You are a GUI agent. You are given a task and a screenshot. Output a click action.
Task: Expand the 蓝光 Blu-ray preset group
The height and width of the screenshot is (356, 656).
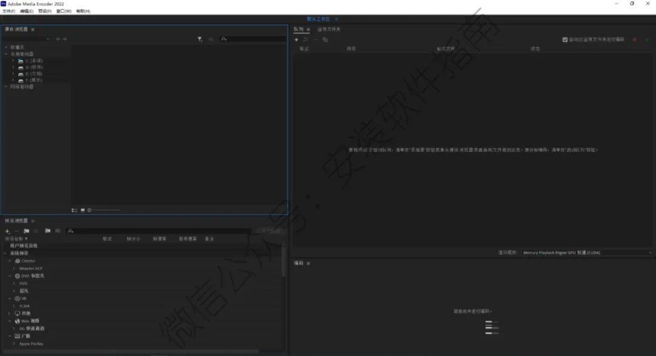[14, 291]
